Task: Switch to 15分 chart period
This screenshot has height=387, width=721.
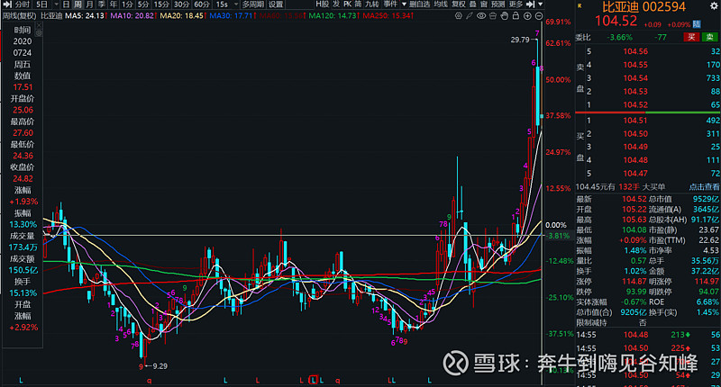Action: pyautogui.click(x=162, y=4)
